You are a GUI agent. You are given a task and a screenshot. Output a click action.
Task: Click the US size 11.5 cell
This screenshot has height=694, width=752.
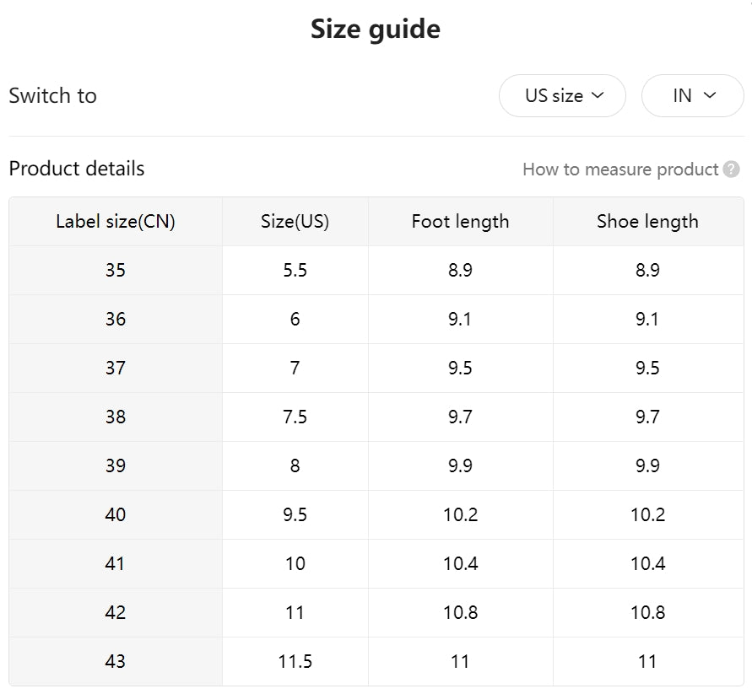[x=295, y=662]
